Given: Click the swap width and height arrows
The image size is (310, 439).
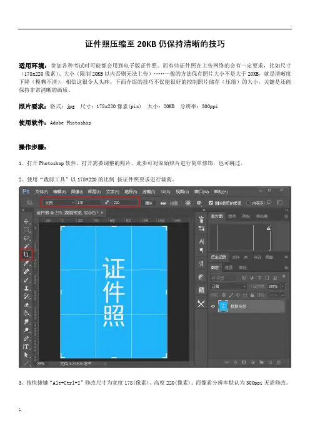Looking at the screenshot, I should 107,202.
